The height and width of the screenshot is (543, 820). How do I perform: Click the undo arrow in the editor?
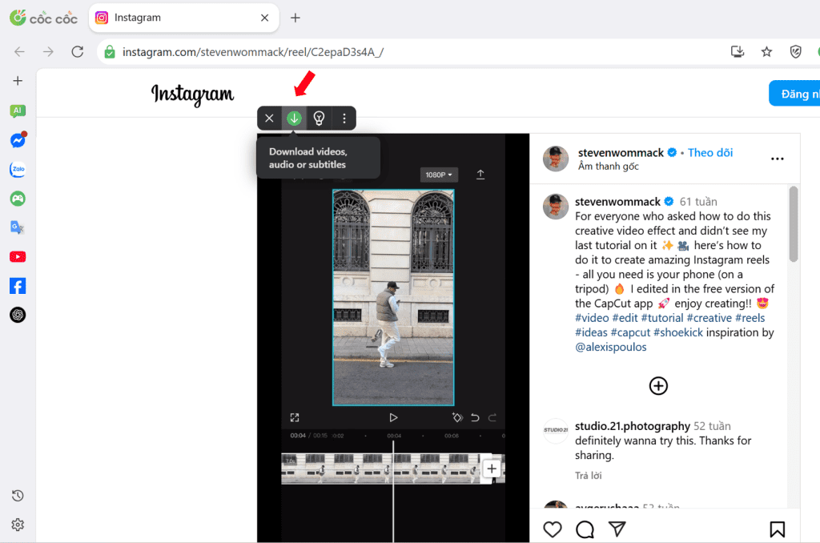pos(474,416)
